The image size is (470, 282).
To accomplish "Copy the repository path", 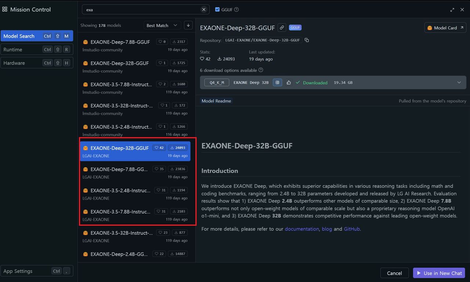I will pyautogui.click(x=307, y=40).
